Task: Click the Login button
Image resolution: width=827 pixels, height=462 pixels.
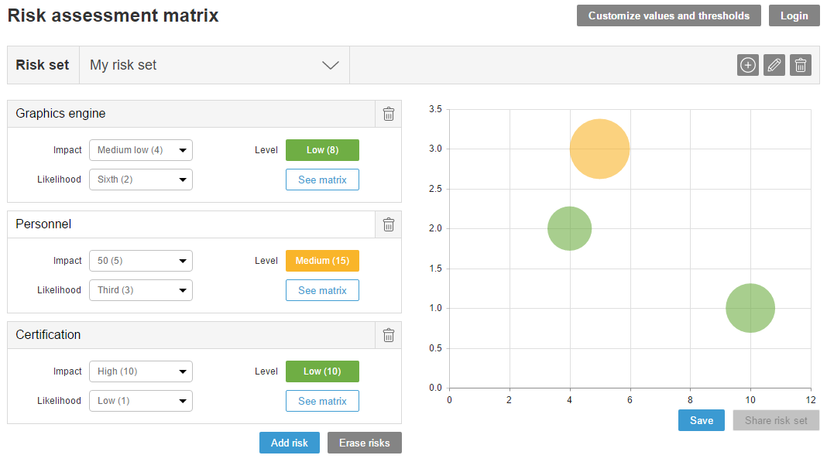Action: [x=794, y=15]
